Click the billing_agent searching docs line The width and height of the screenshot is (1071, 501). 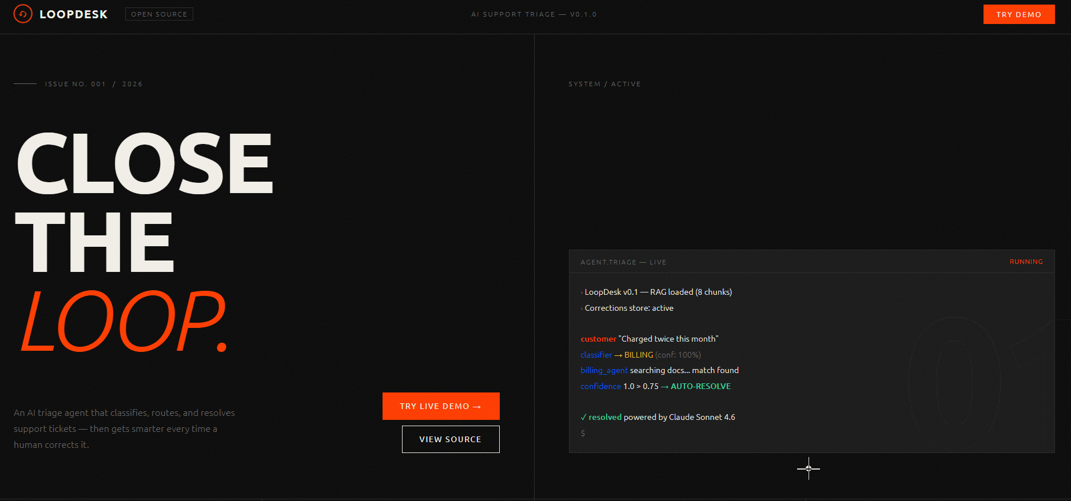659,370
